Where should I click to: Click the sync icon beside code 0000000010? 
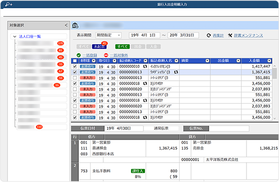[145, 66]
